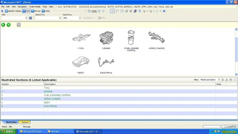The width and height of the screenshot is (238, 134).
Task: Click the Filter button near Search
Action: (x=102, y=18)
